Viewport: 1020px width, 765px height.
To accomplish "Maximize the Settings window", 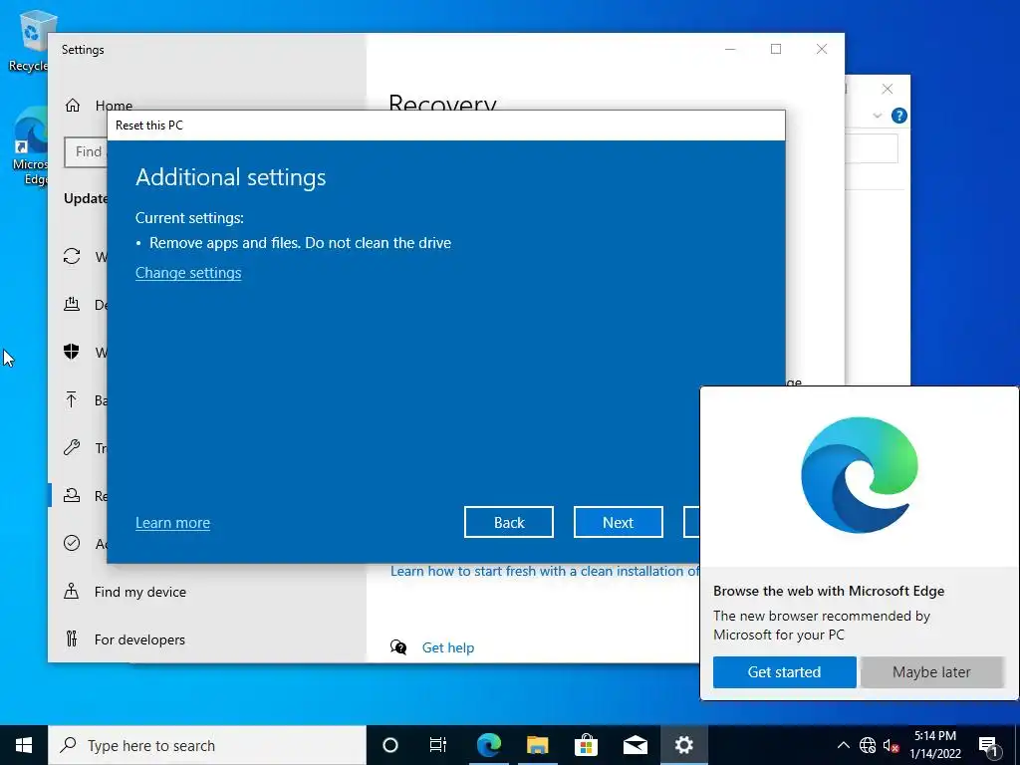I will point(775,49).
